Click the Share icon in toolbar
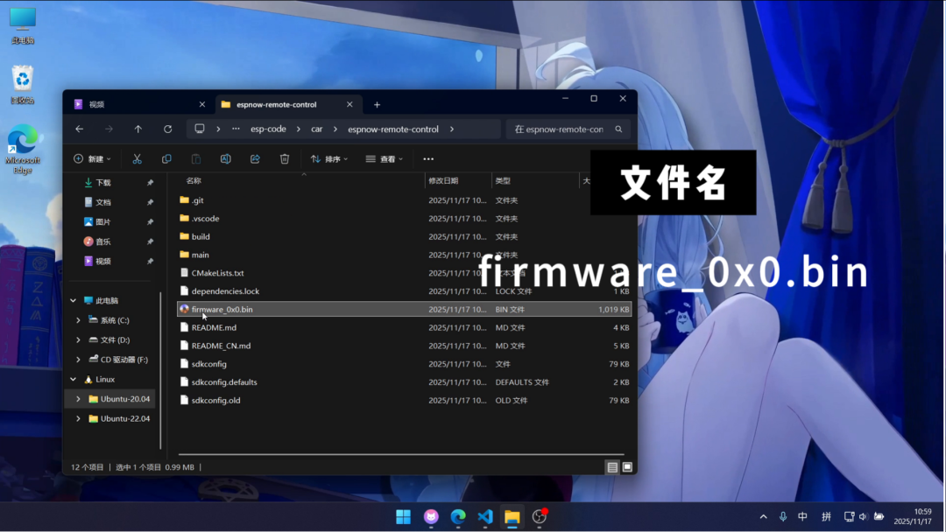The height and width of the screenshot is (532, 946). click(x=255, y=159)
